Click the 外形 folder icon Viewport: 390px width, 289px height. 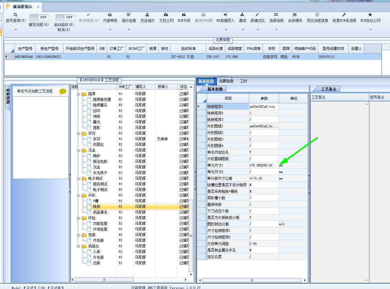(84, 196)
